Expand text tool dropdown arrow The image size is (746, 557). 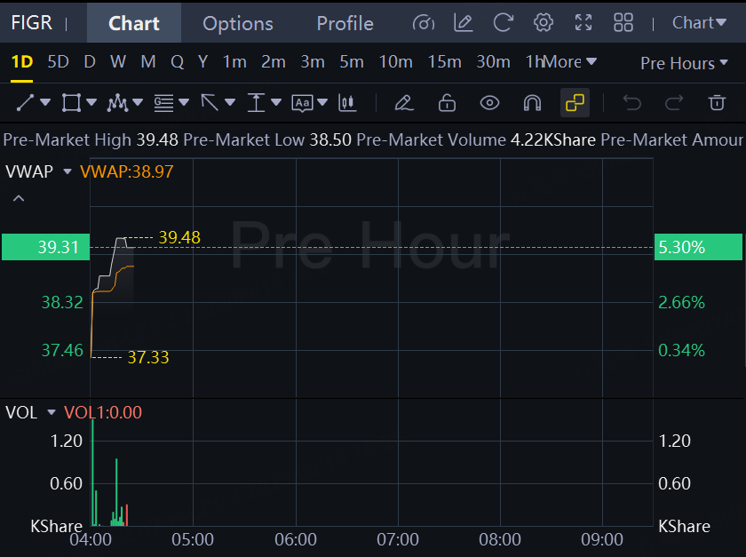click(x=322, y=102)
